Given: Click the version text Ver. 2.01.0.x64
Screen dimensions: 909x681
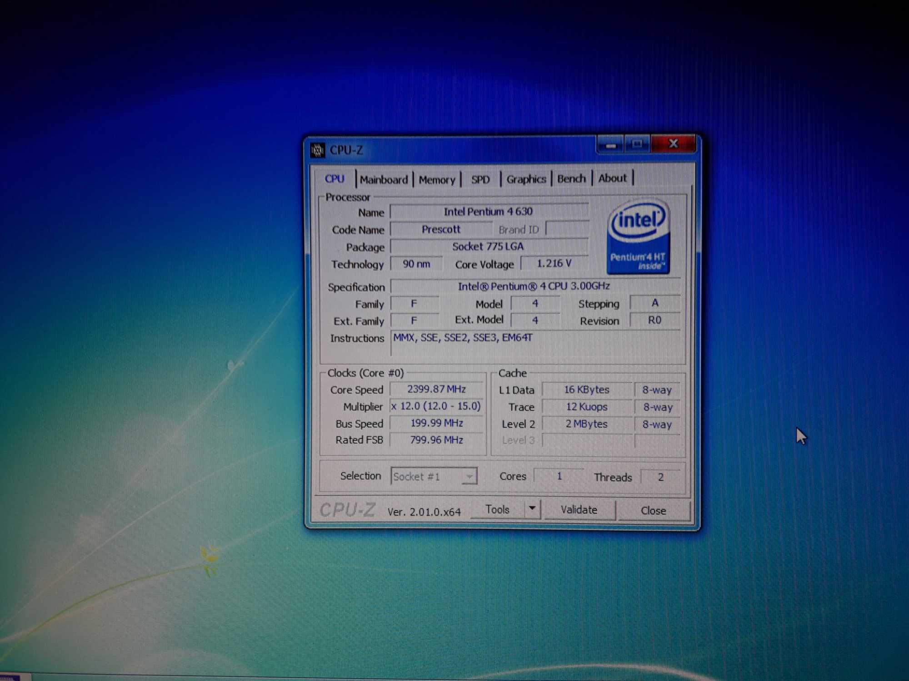Looking at the screenshot, I should pyautogui.click(x=424, y=512).
